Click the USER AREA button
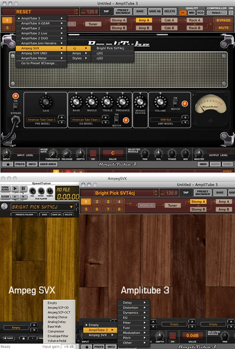Viewport: 235px width, 349px height. tap(48, 164)
